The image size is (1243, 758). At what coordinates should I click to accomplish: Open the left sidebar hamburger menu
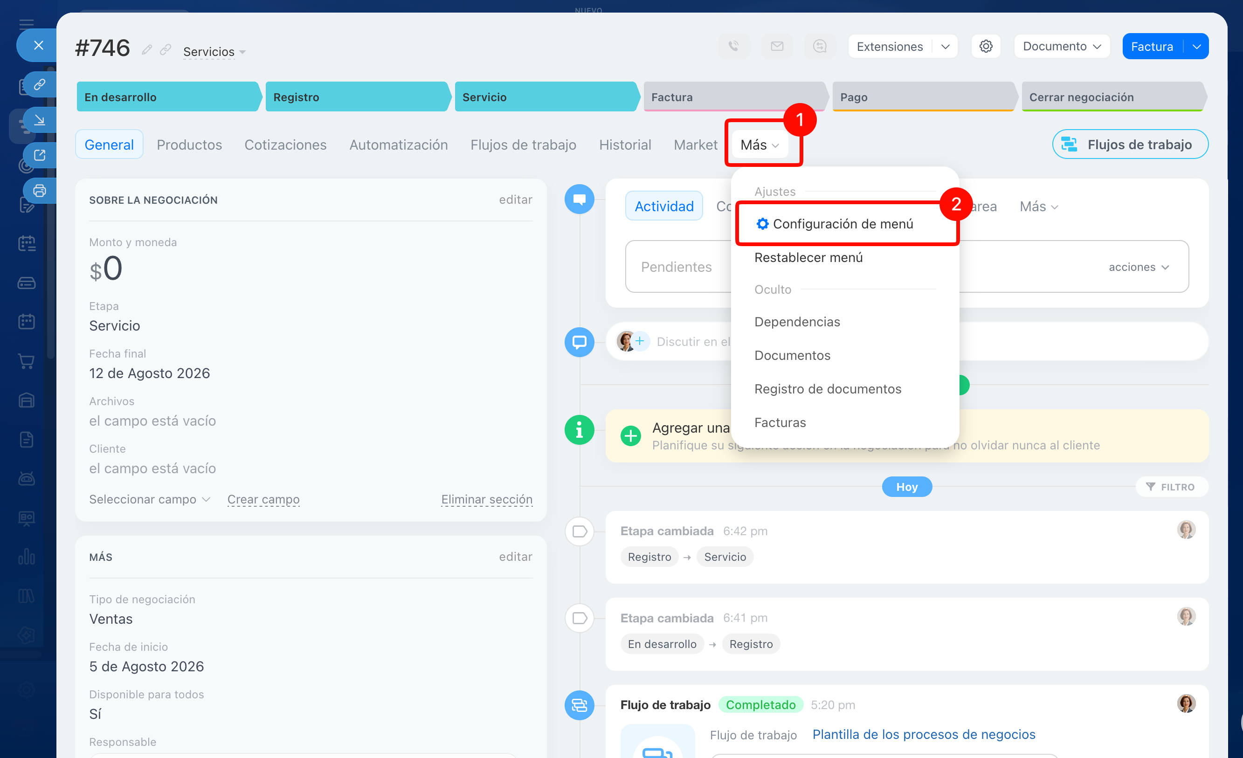click(26, 23)
